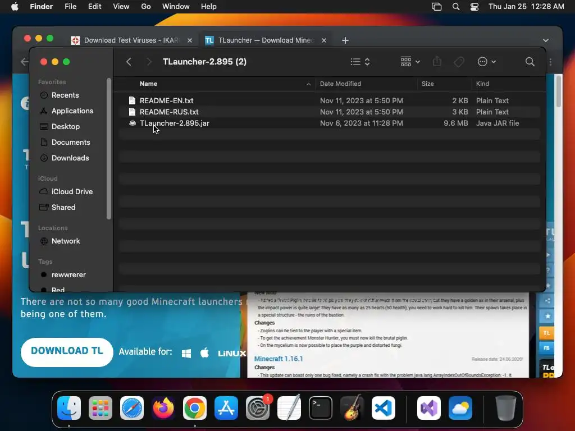Open the Apple menu

[x=15, y=7]
